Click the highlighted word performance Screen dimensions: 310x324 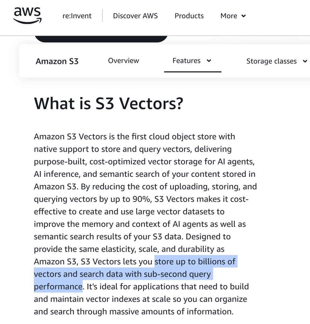click(58, 286)
